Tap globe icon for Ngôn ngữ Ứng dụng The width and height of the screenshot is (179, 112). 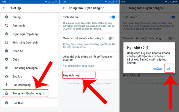pos(7,34)
